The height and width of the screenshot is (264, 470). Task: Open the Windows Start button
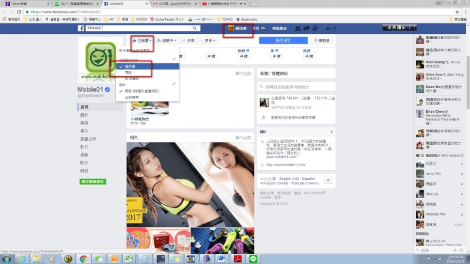coord(7,259)
